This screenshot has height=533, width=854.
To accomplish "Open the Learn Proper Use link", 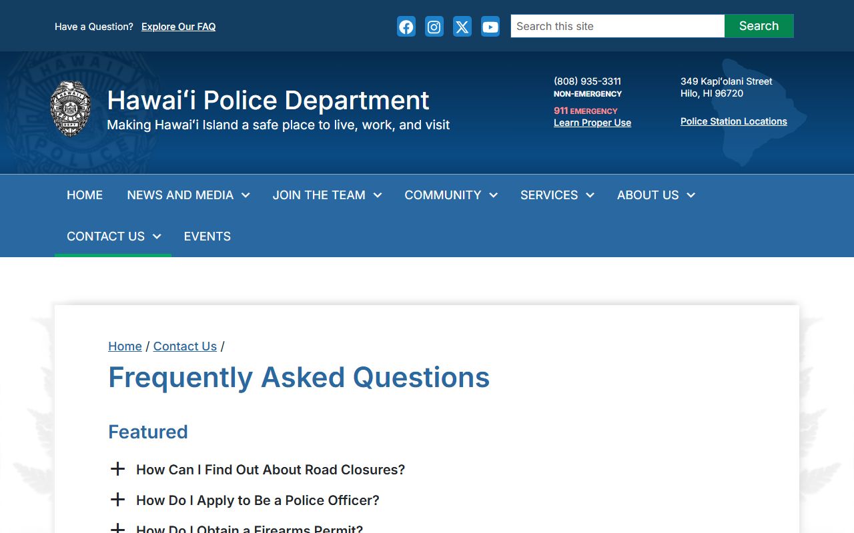I will [592, 123].
